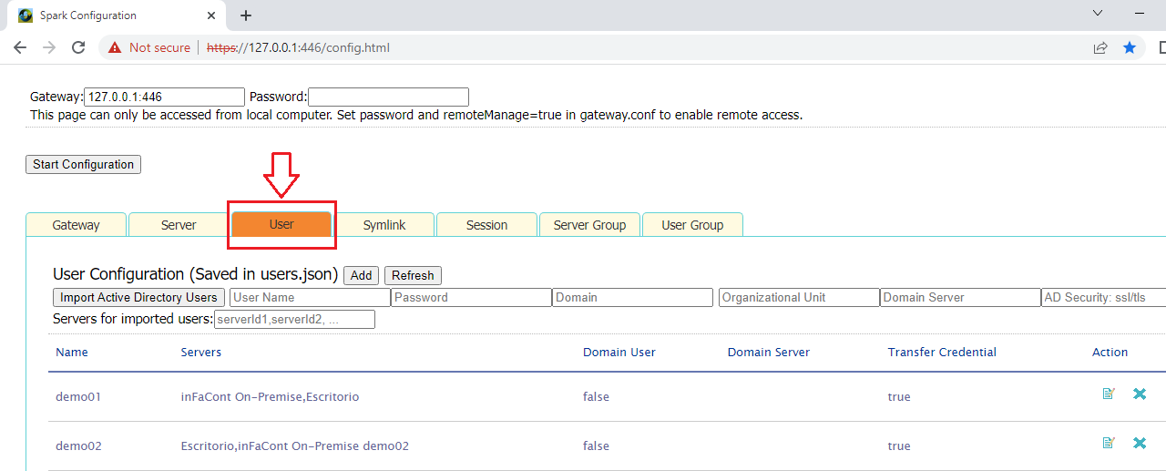The height and width of the screenshot is (471, 1166).
Task: Click the import Password input
Action: tap(472, 297)
